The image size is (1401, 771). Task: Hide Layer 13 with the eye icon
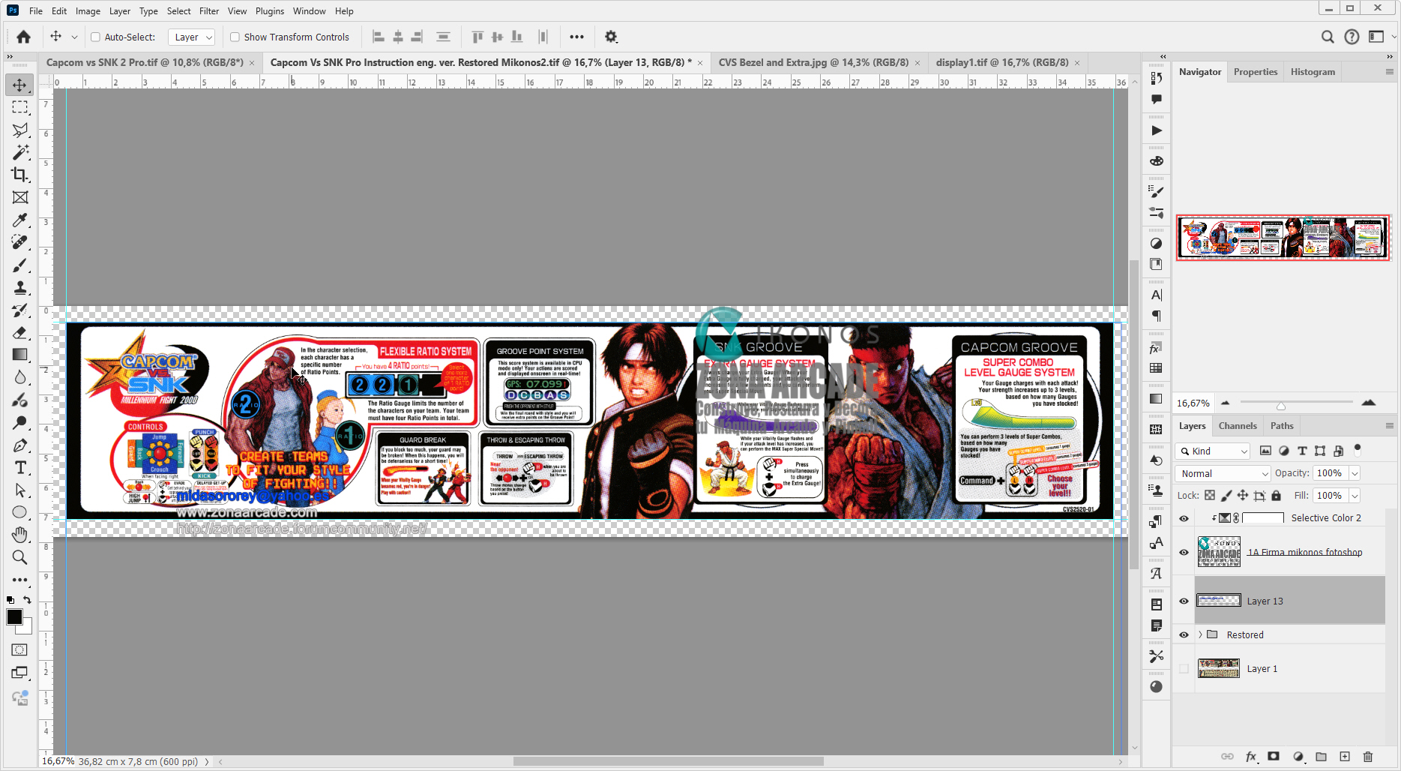click(x=1184, y=601)
